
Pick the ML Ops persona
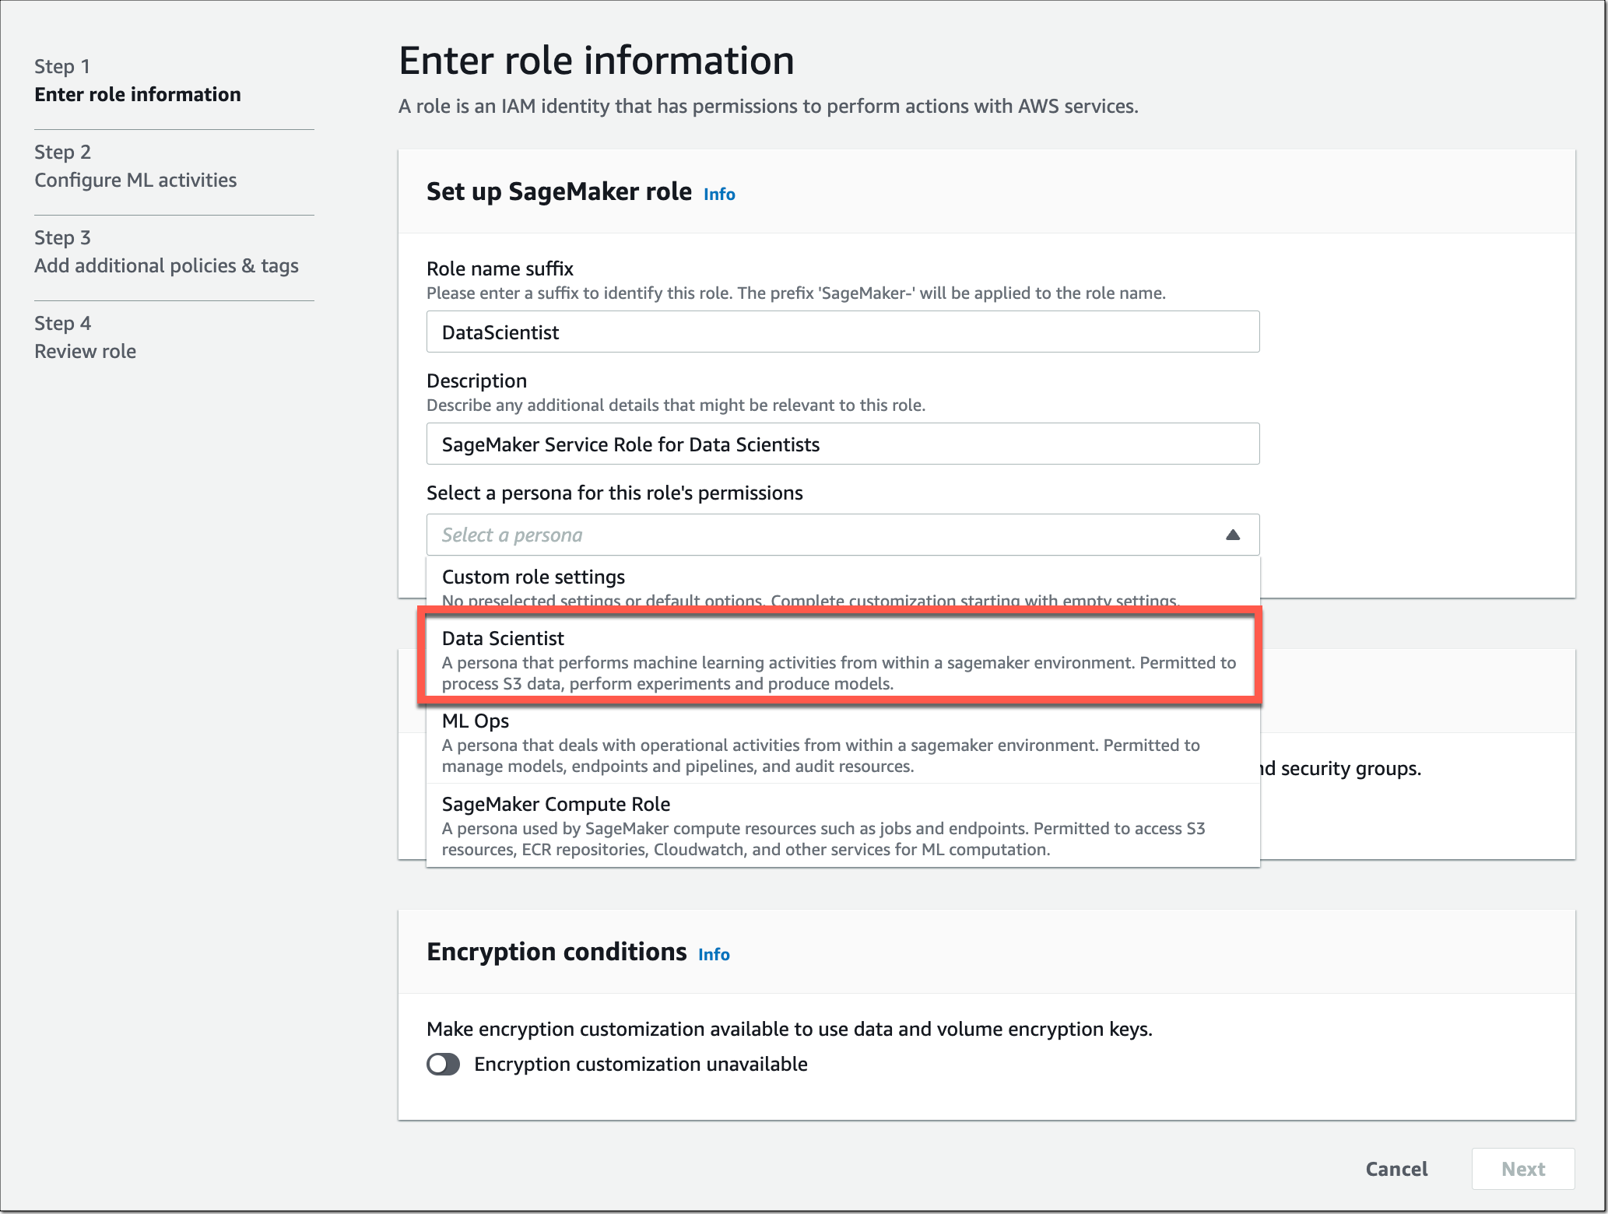coord(843,742)
